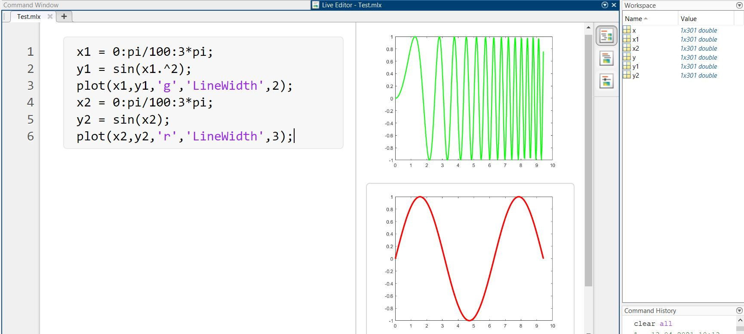Select the hide code view icon
The width and height of the screenshot is (744, 334).
(606, 81)
